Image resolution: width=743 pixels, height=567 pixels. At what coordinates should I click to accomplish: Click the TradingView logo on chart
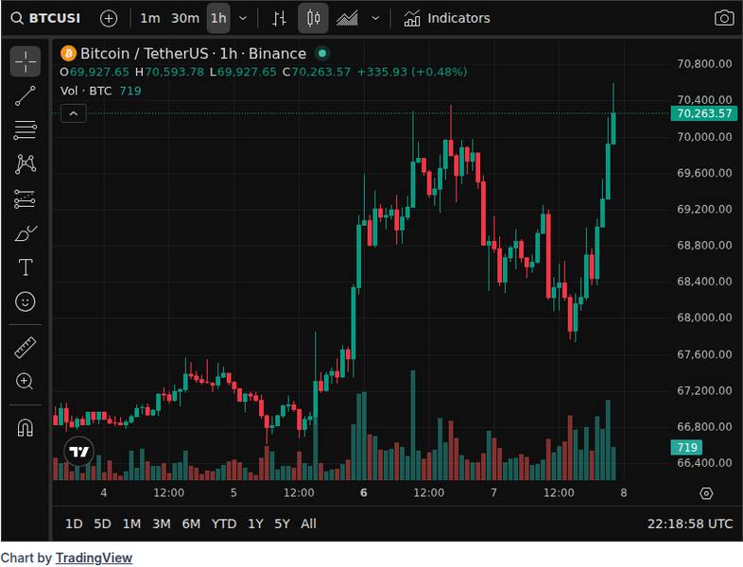pyautogui.click(x=78, y=452)
